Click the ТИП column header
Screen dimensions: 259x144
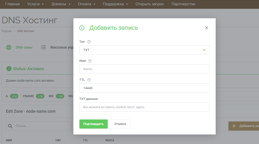point(58,140)
